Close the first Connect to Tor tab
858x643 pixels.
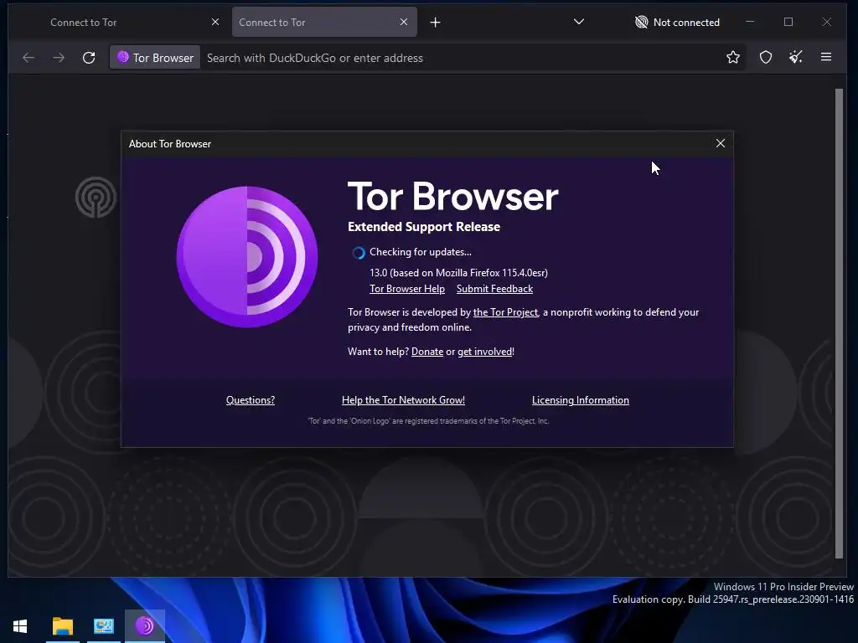coord(215,22)
